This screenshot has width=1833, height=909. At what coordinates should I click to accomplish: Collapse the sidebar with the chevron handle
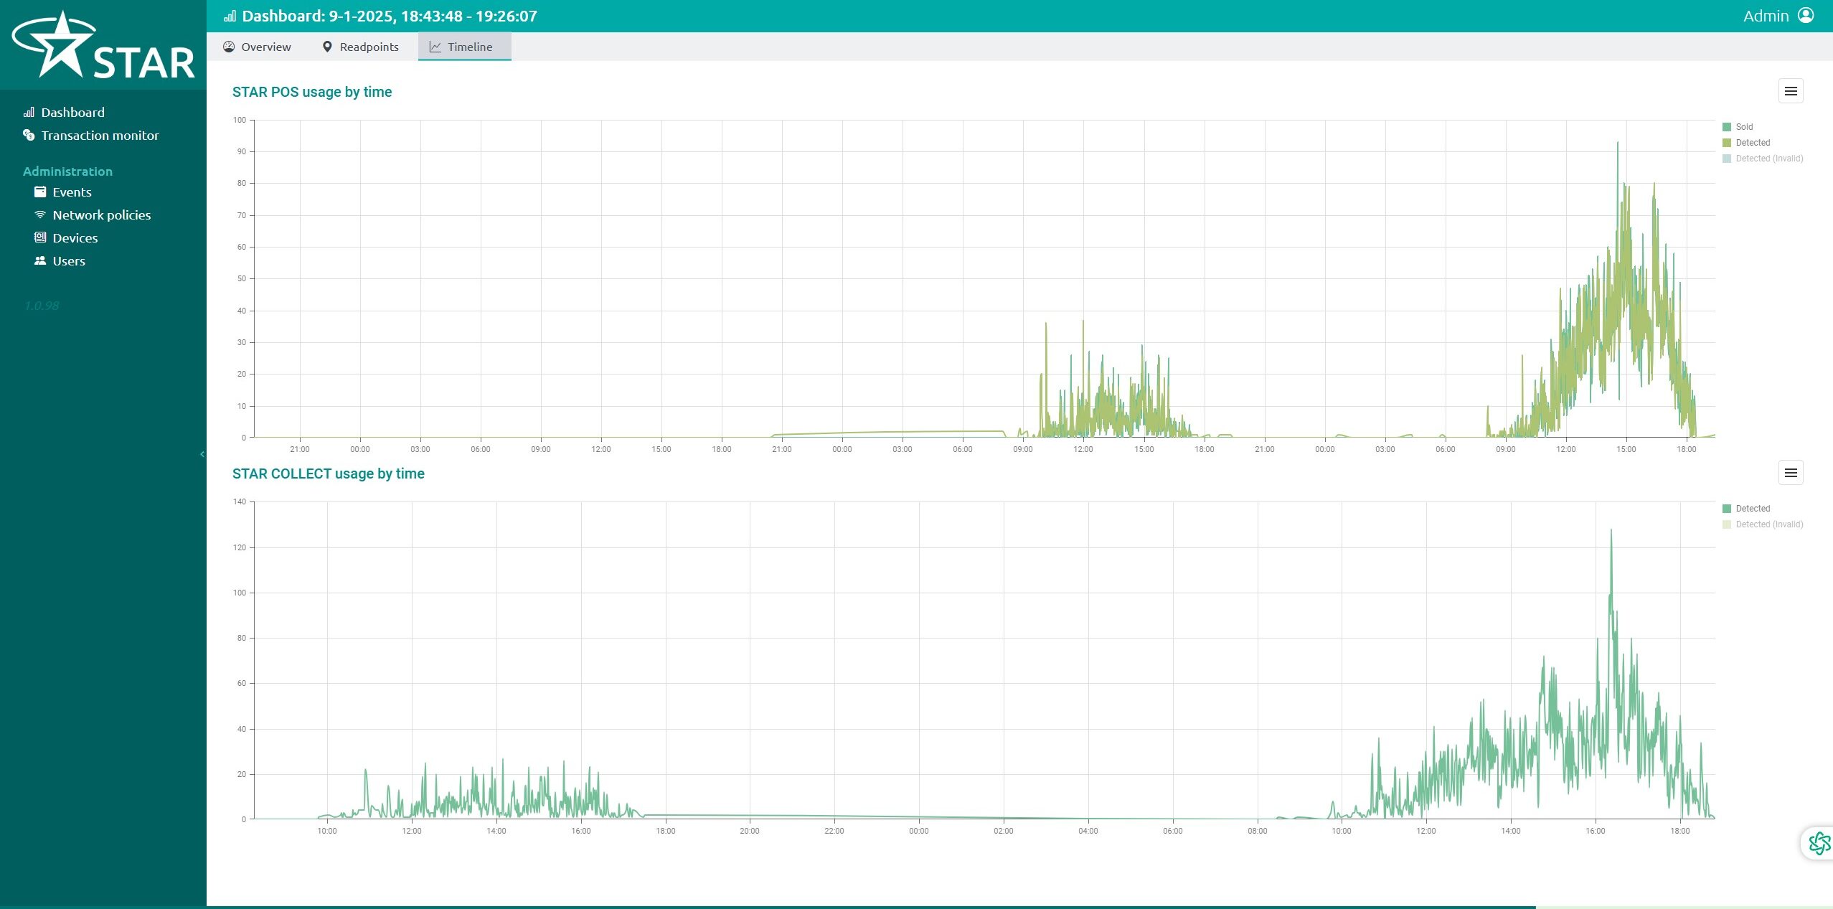pyautogui.click(x=202, y=454)
